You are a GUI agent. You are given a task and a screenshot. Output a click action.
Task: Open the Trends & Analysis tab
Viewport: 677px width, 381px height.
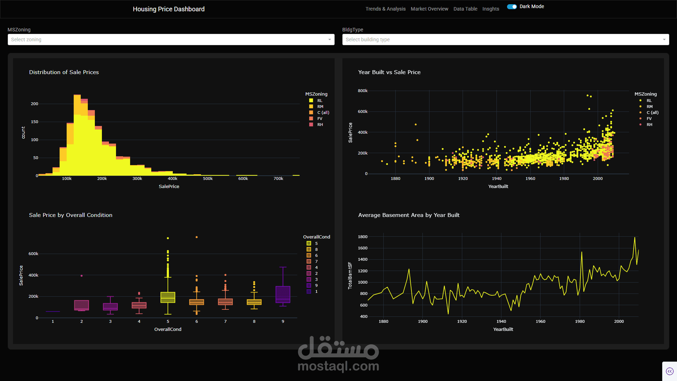pos(385,9)
